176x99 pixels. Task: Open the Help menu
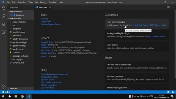pyautogui.click(x=61, y=2)
